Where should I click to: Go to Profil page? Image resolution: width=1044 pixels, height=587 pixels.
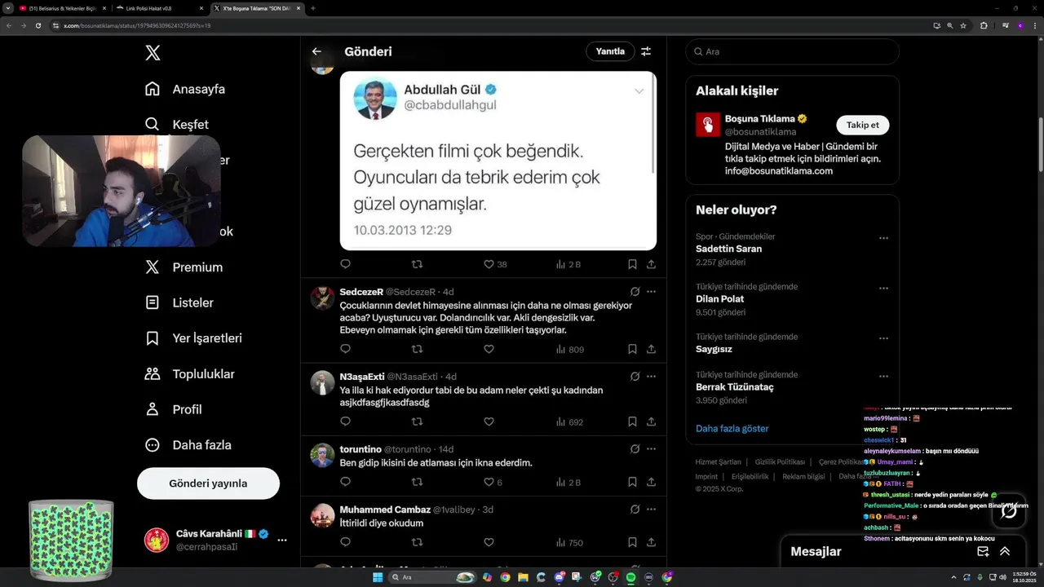173,409
